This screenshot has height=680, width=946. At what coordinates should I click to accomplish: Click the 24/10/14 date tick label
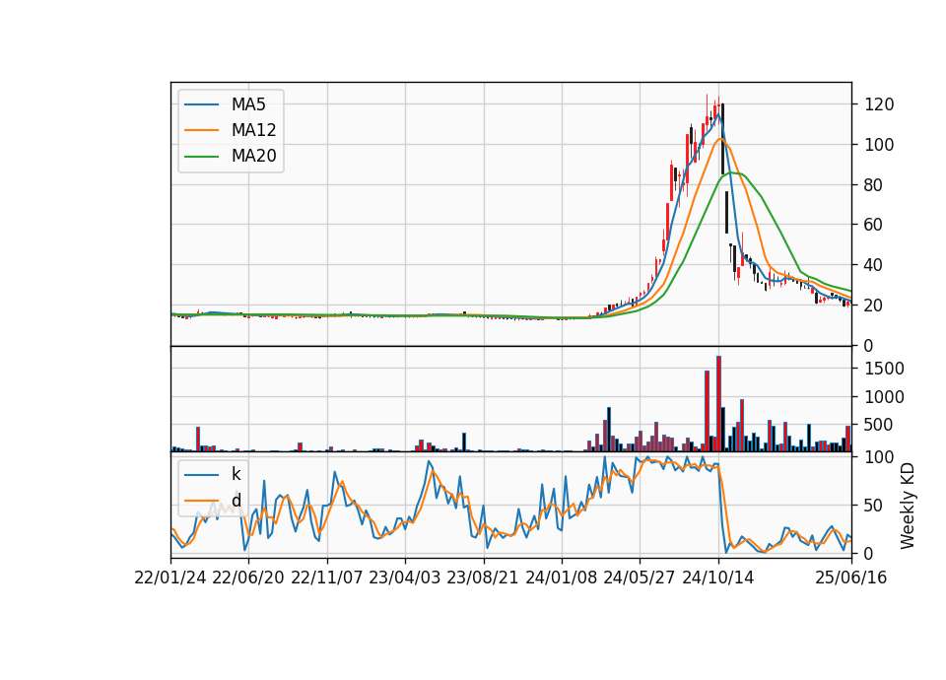tap(718, 578)
